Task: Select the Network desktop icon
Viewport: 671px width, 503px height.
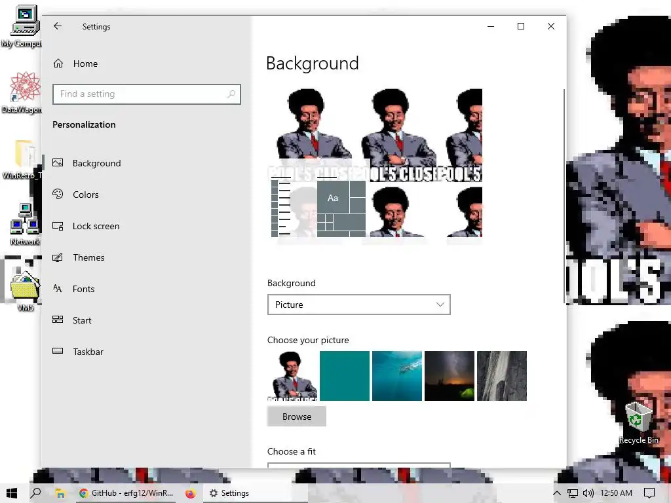Action: [24, 225]
